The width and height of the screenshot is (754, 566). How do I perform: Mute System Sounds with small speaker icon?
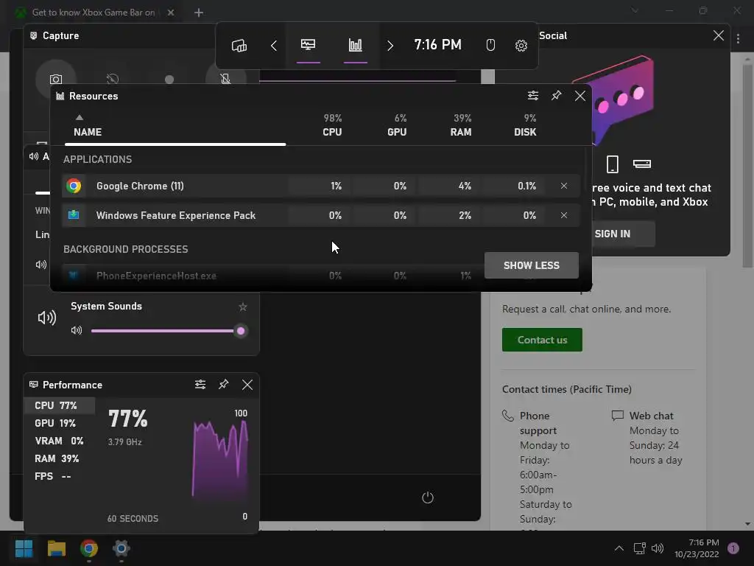click(x=77, y=330)
